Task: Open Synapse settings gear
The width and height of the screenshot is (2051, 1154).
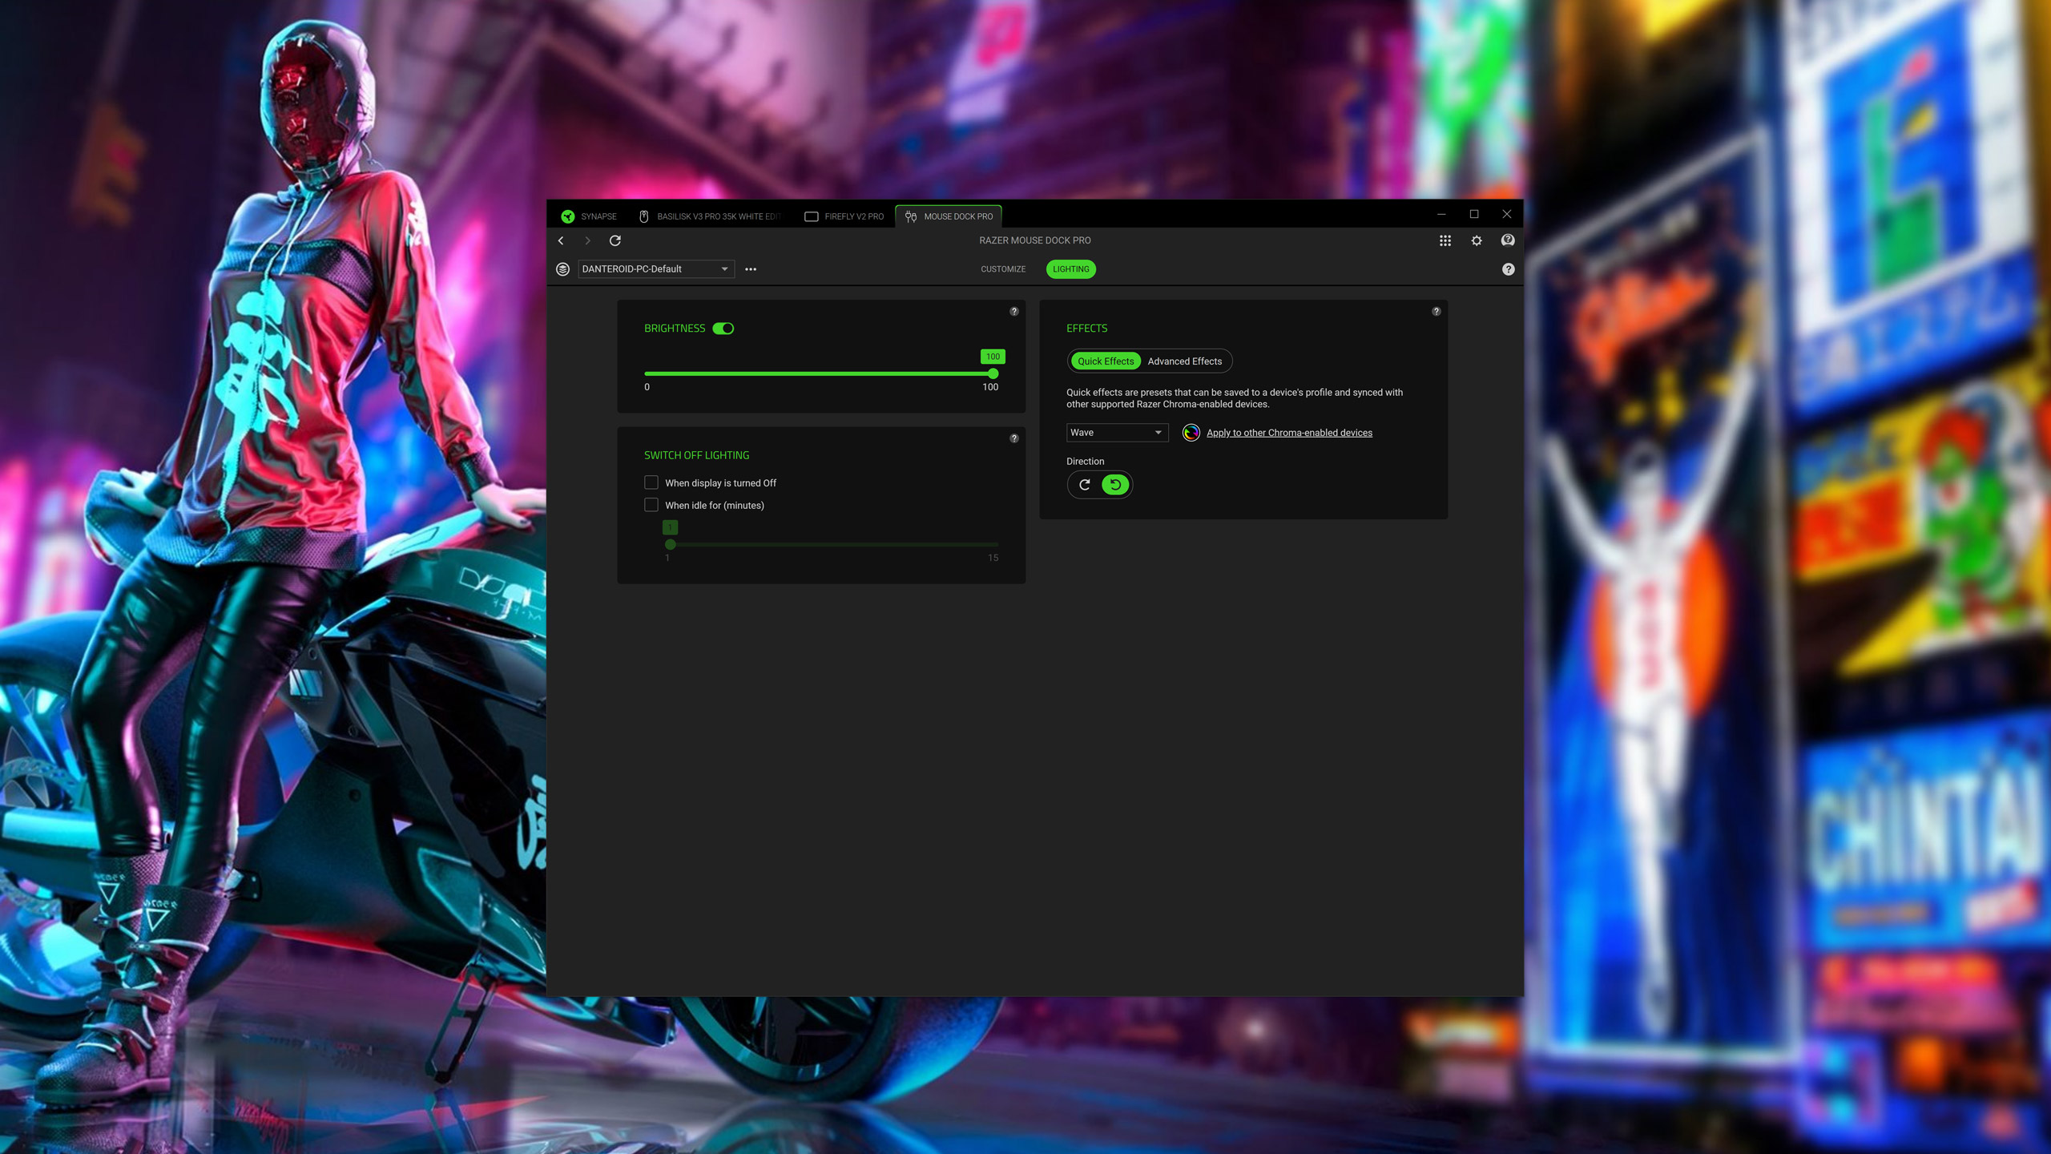Action: coord(1477,240)
